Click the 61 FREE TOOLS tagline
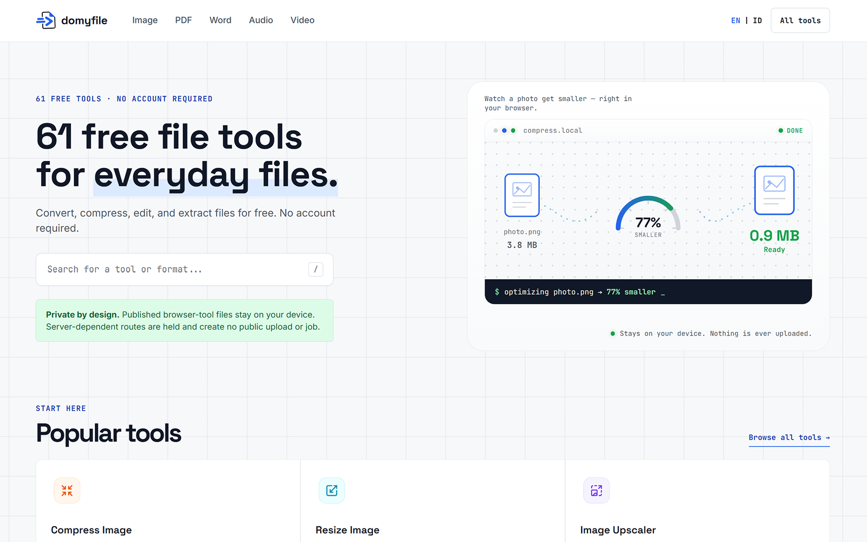 point(124,99)
